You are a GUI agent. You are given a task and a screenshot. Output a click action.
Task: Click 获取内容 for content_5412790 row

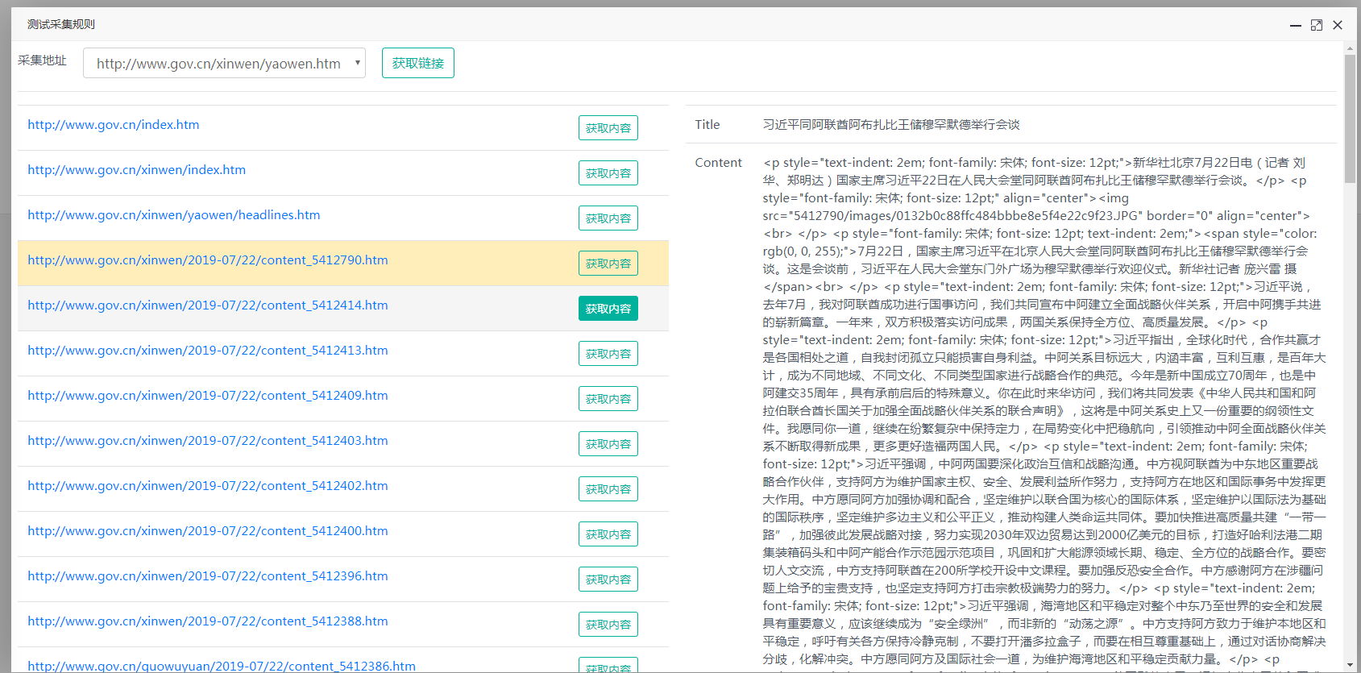click(608, 264)
